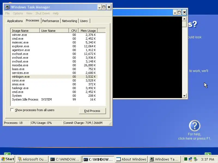Viewport: 218px width, 163px height.
Task: Click the Task Manager resize grip
Action: coord(110,124)
